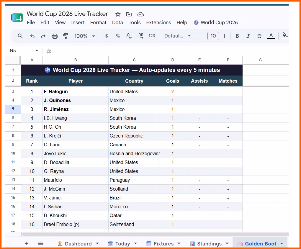This screenshot has height=249, width=301.
Task: Select the F. Balogun player cell
Action: (76, 91)
